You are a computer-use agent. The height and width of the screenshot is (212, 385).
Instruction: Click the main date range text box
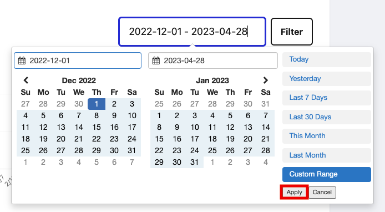coord(192,32)
